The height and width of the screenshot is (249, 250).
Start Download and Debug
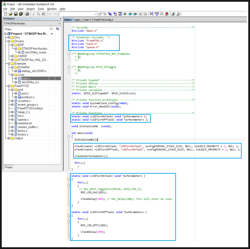click(173, 14)
